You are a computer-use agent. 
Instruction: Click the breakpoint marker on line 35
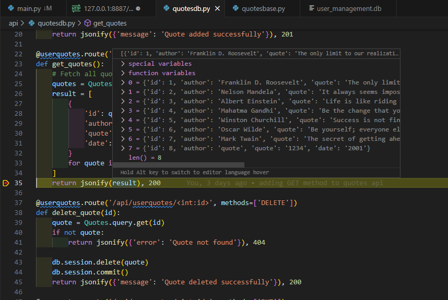[6, 183]
